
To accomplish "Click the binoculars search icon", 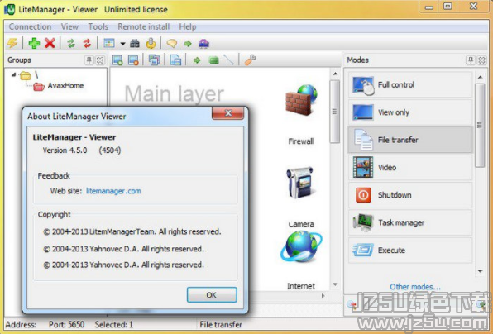I will click(x=135, y=43).
